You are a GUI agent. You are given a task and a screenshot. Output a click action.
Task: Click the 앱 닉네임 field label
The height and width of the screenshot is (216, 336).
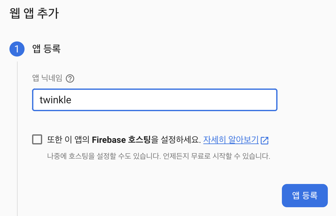[47, 78]
